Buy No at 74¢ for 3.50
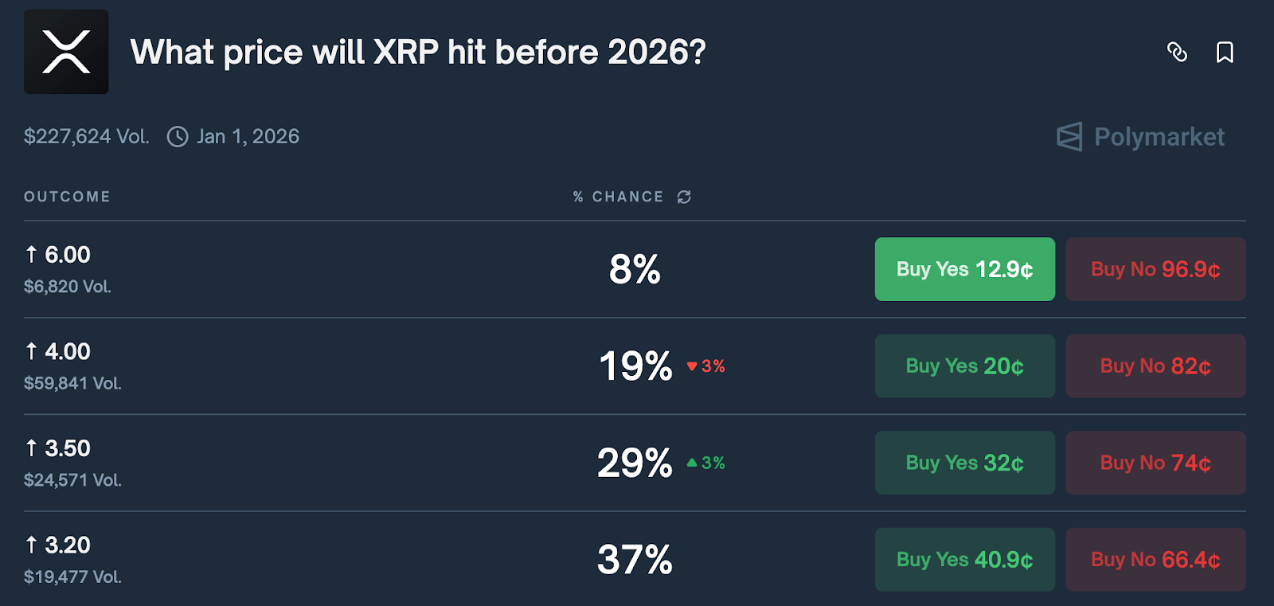This screenshot has height=606, width=1274. click(x=1155, y=463)
